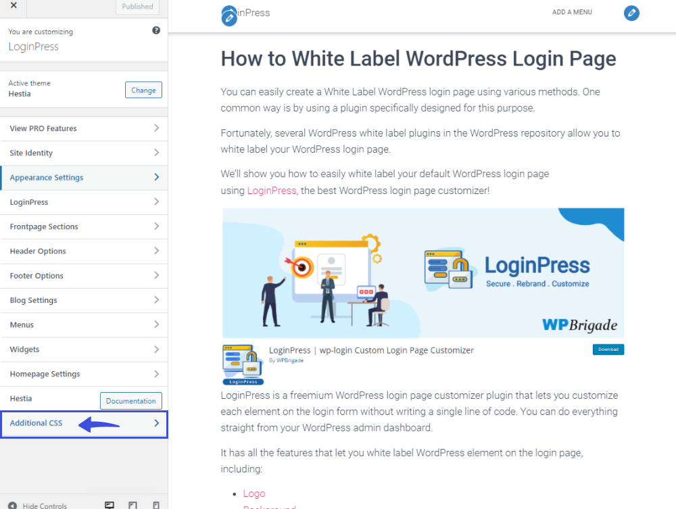Click Change to switch active theme
Viewport: 676px width, 509px height.
coord(143,90)
